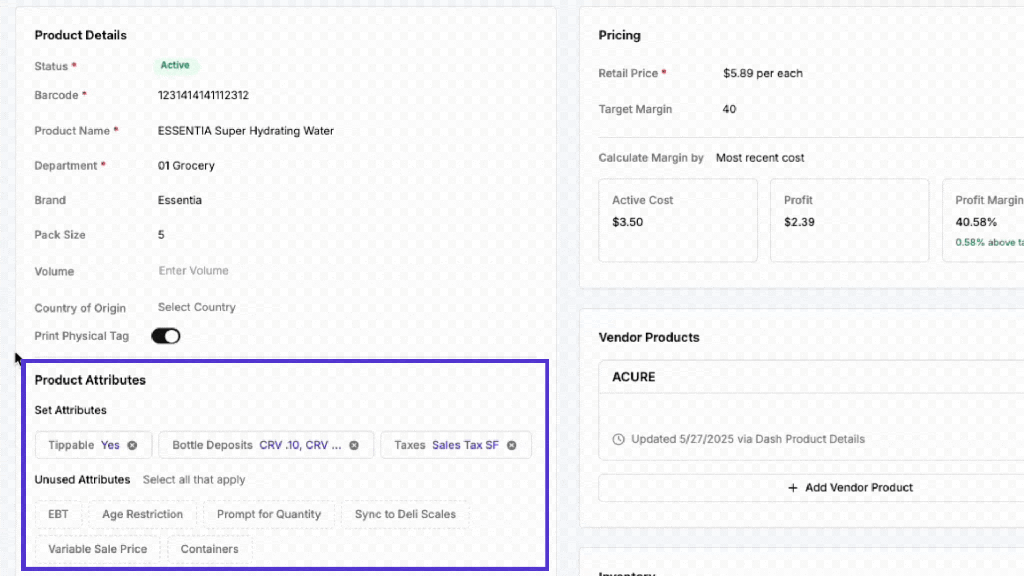This screenshot has height=576, width=1024.
Task: Enable the Age Restriction attribute
Action: point(142,514)
